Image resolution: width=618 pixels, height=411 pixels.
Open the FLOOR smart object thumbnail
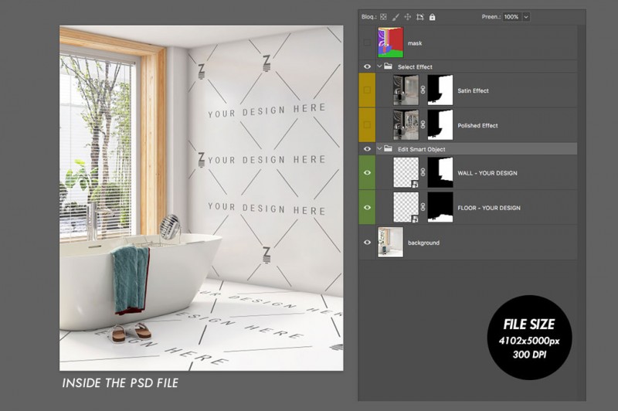[x=406, y=208]
